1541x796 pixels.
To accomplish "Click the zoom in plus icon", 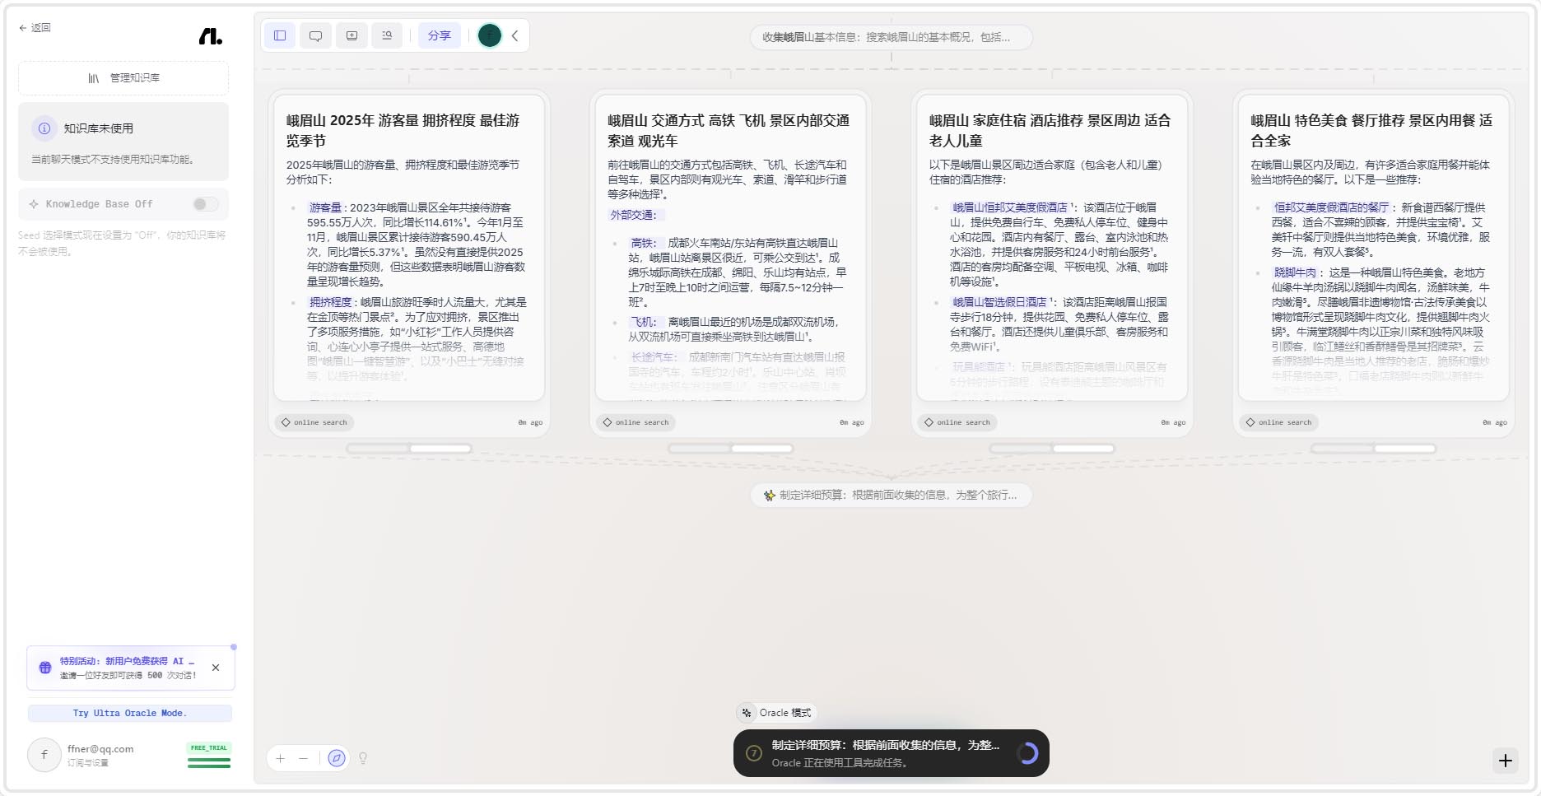I will (281, 758).
